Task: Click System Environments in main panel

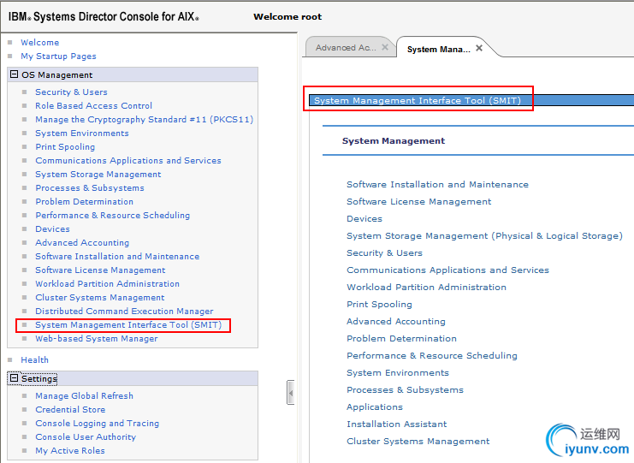Action: (x=398, y=373)
